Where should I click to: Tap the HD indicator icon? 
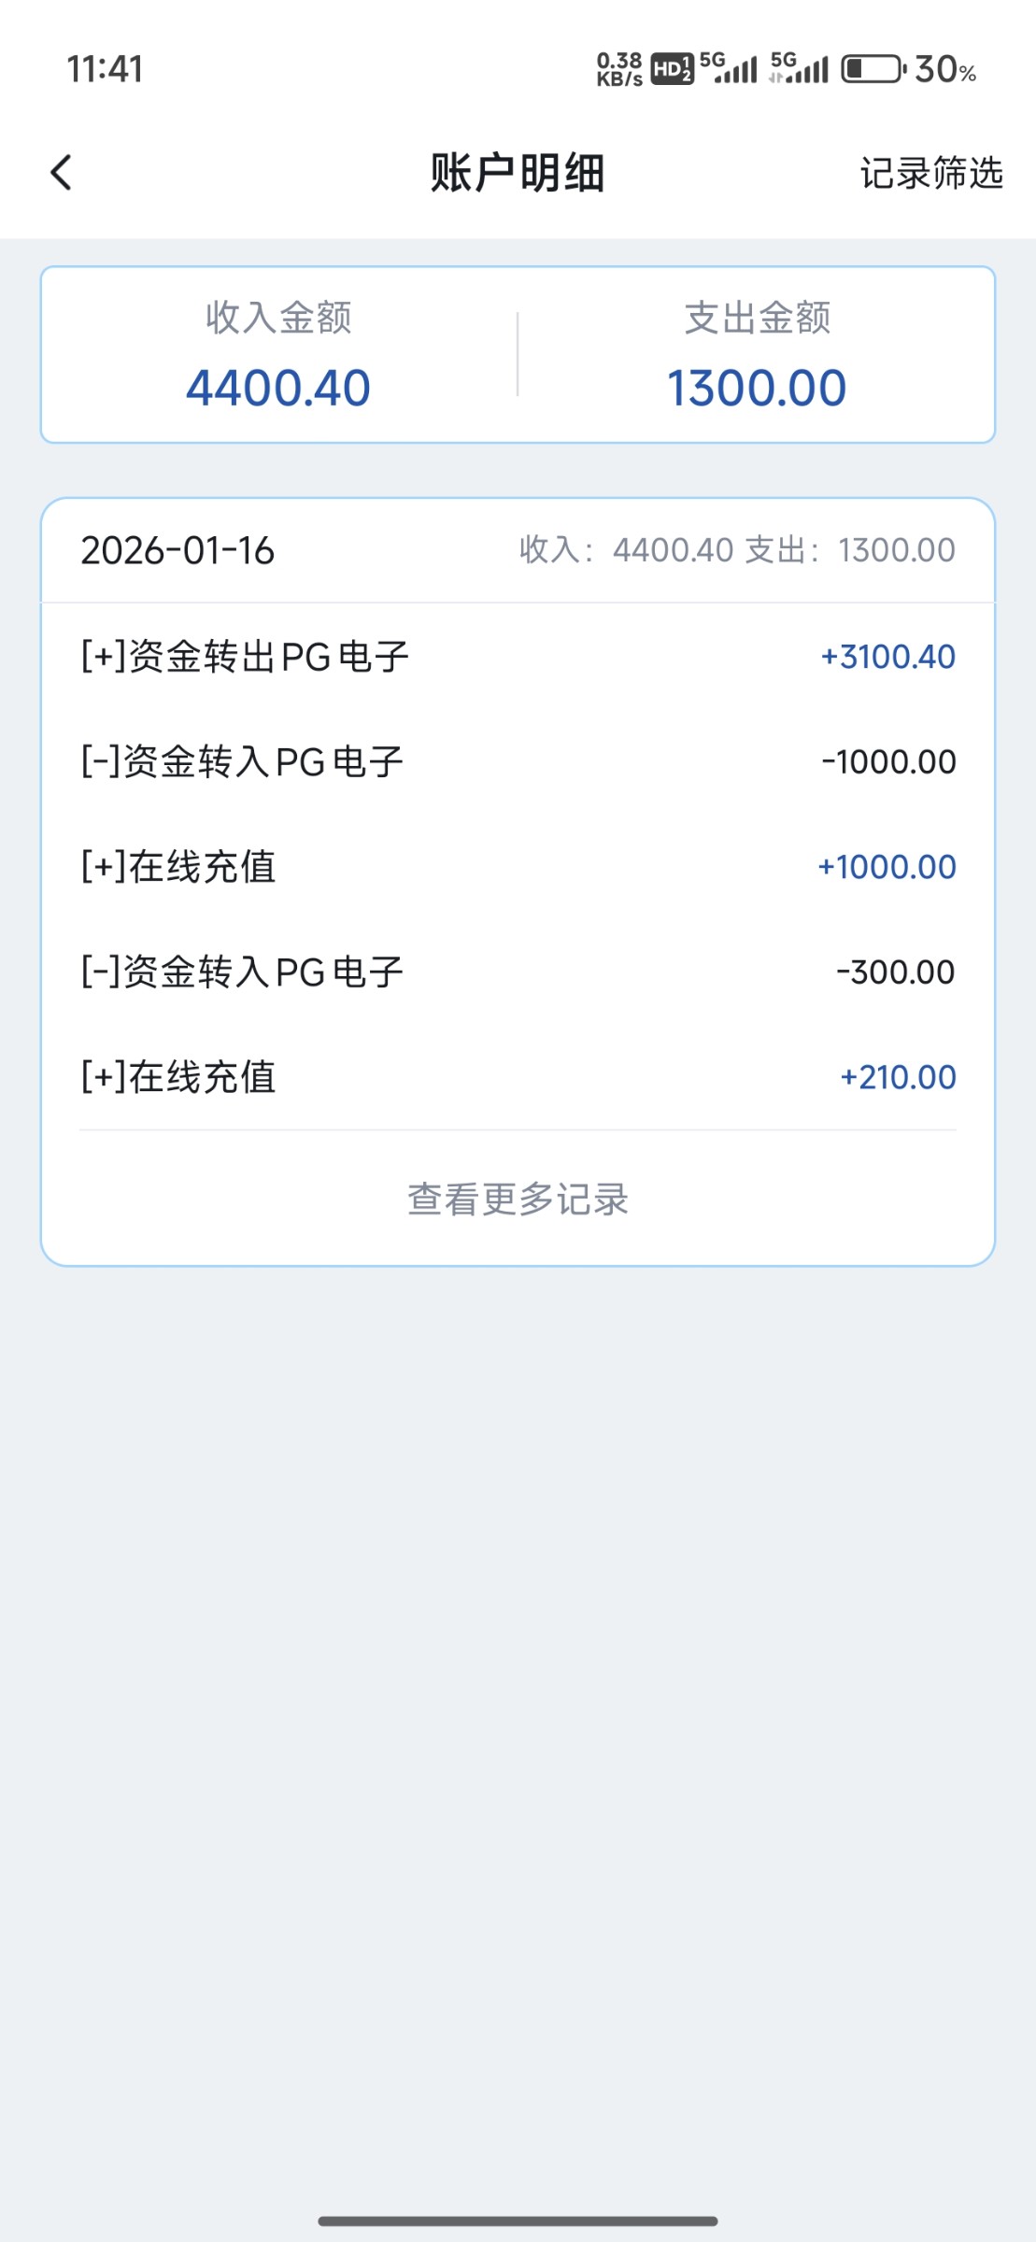pyautogui.click(x=672, y=69)
